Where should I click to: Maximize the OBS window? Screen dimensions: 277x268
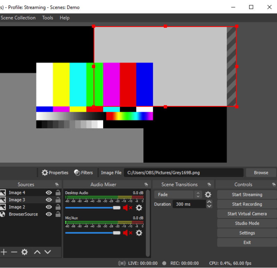pos(251,7)
